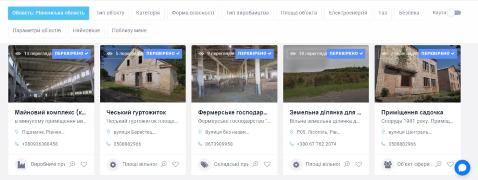Screen dimensions: 478x180
Task: Click the people icon on Приміщення садочка card
Action: click(388, 165)
